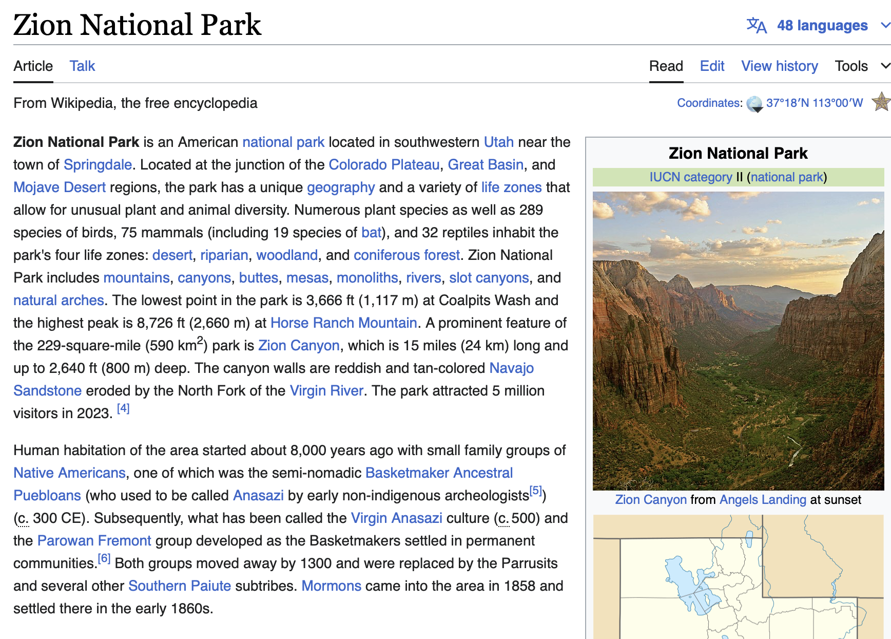This screenshot has width=891, height=639.
Task: Jump to citation reference [5]
Action: [535, 491]
